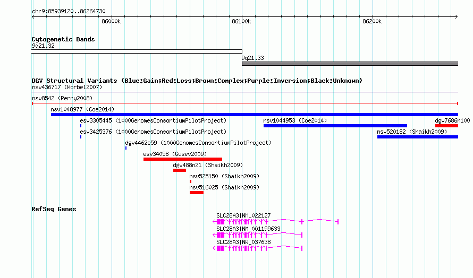Select the SLC28A3 NM_022127 transcript glyph
The height and width of the screenshot is (278, 473).
click(x=276, y=222)
